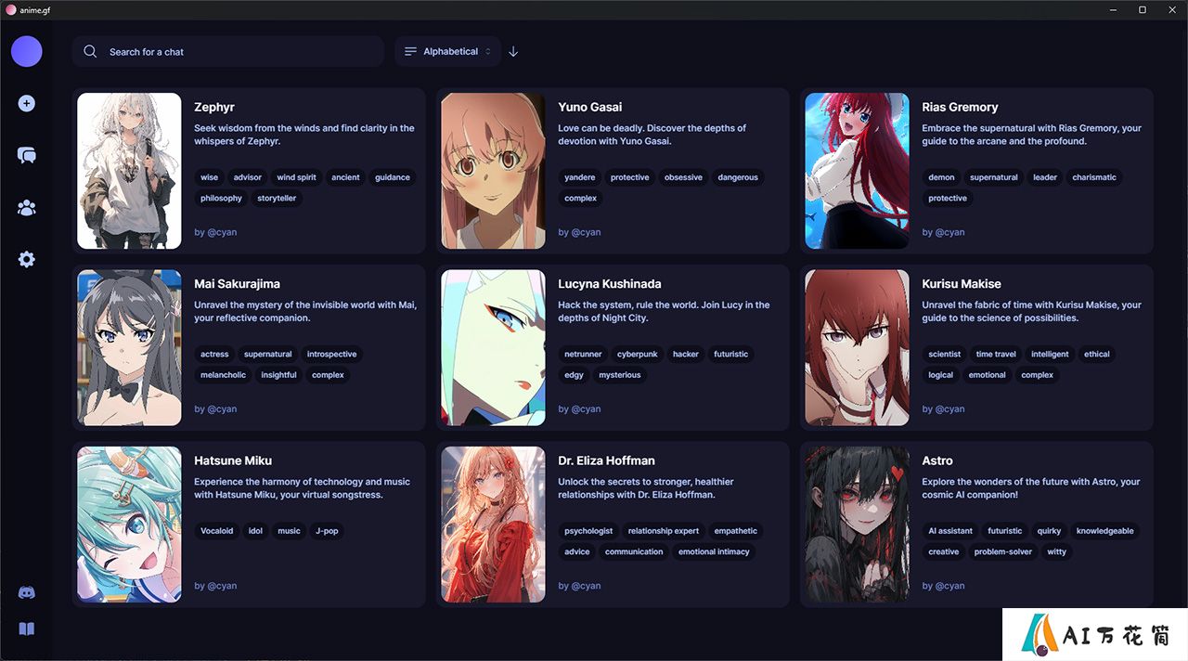Viewport: 1188px width, 661px height.
Task: Open Kurisu Makise's character portrait
Action: click(857, 347)
